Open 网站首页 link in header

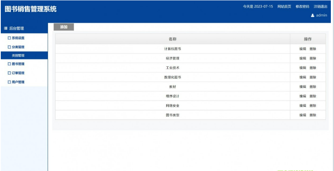point(284,6)
